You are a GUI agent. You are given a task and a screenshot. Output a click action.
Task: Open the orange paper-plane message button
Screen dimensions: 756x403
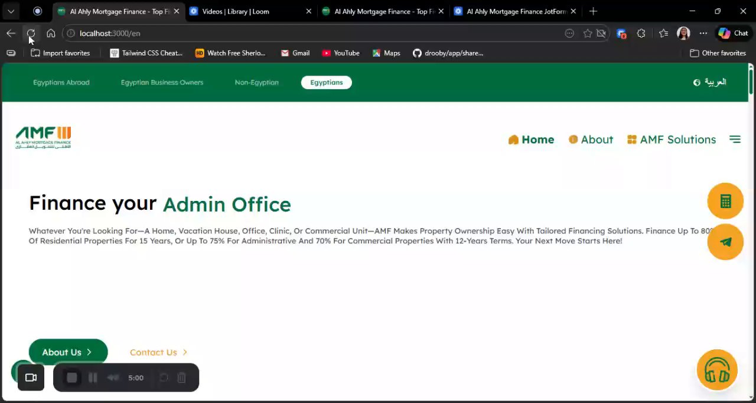725,242
